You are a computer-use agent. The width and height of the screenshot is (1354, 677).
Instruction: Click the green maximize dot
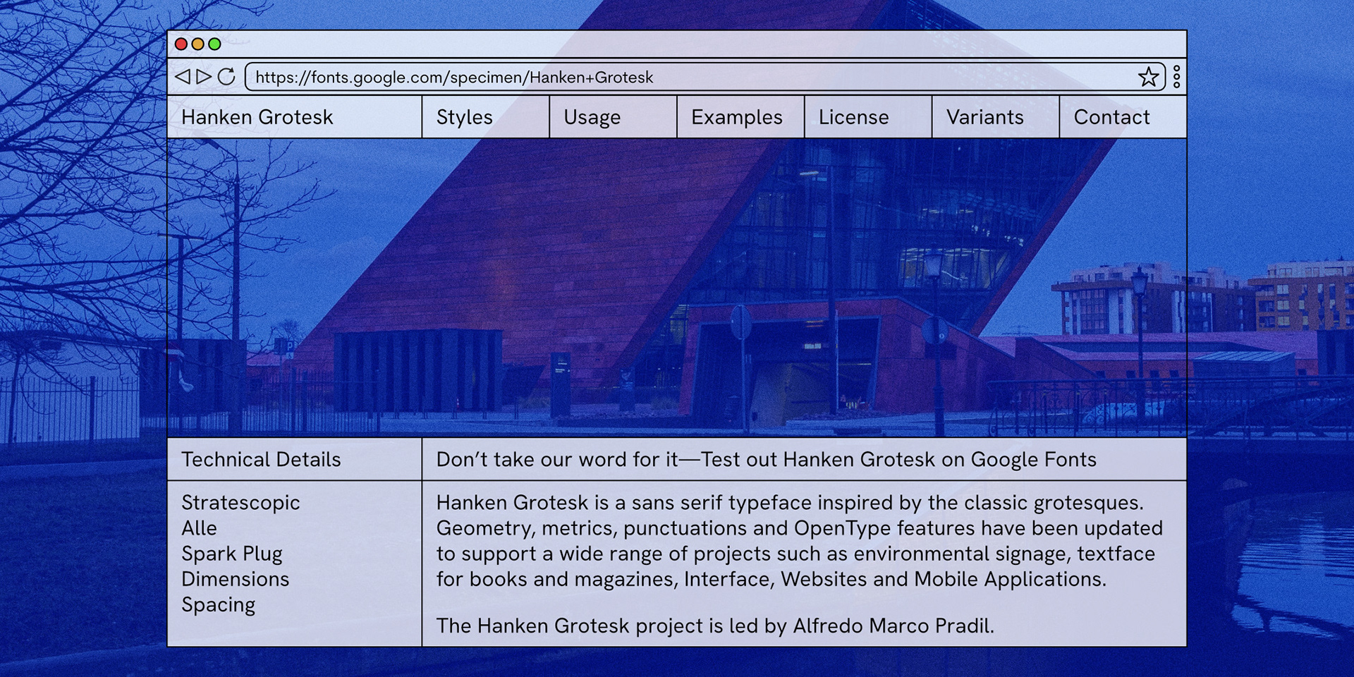[x=215, y=44]
